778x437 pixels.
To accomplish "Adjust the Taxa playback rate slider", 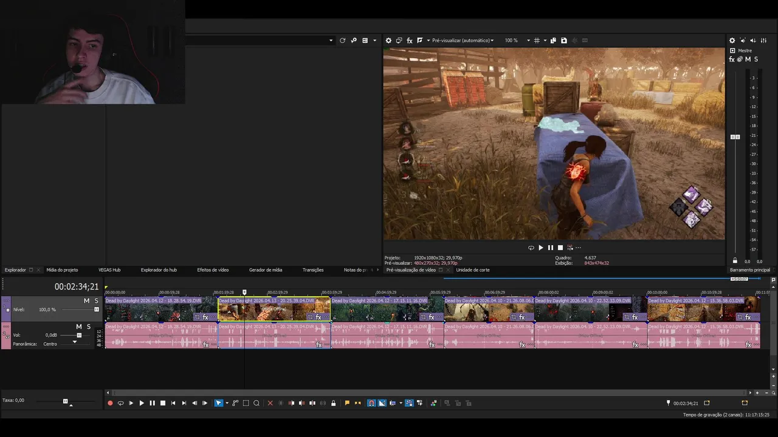I will pyautogui.click(x=65, y=401).
